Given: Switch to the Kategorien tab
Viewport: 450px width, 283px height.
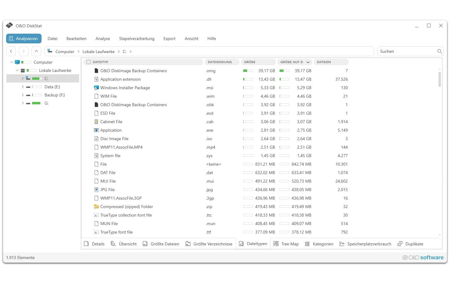Looking at the screenshot, I should pos(319,244).
